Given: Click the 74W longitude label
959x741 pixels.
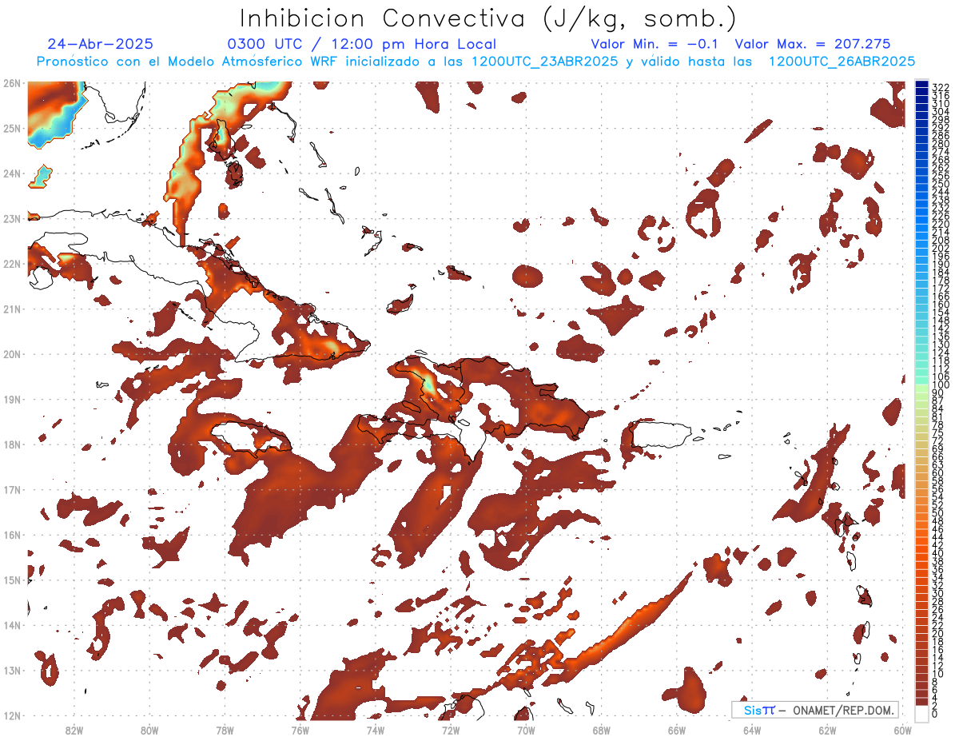Looking at the screenshot, I should tap(376, 730).
